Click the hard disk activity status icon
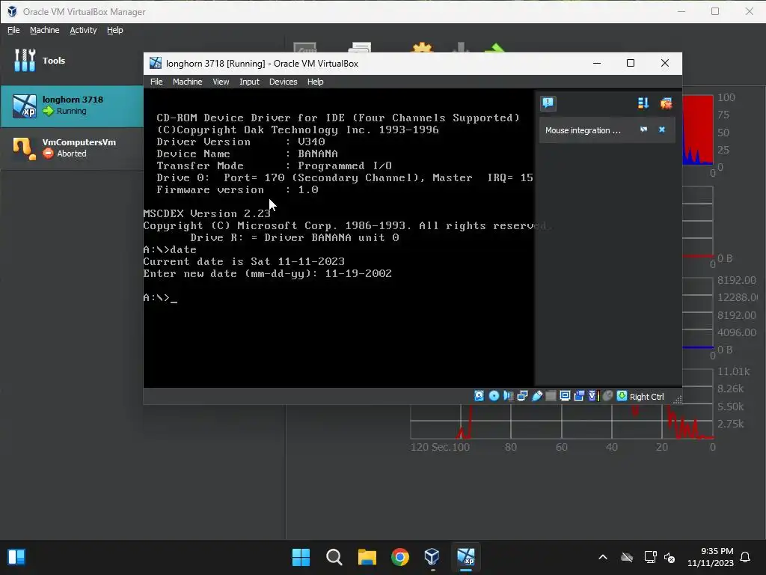This screenshot has width=766, height=575. click(479, 395)
